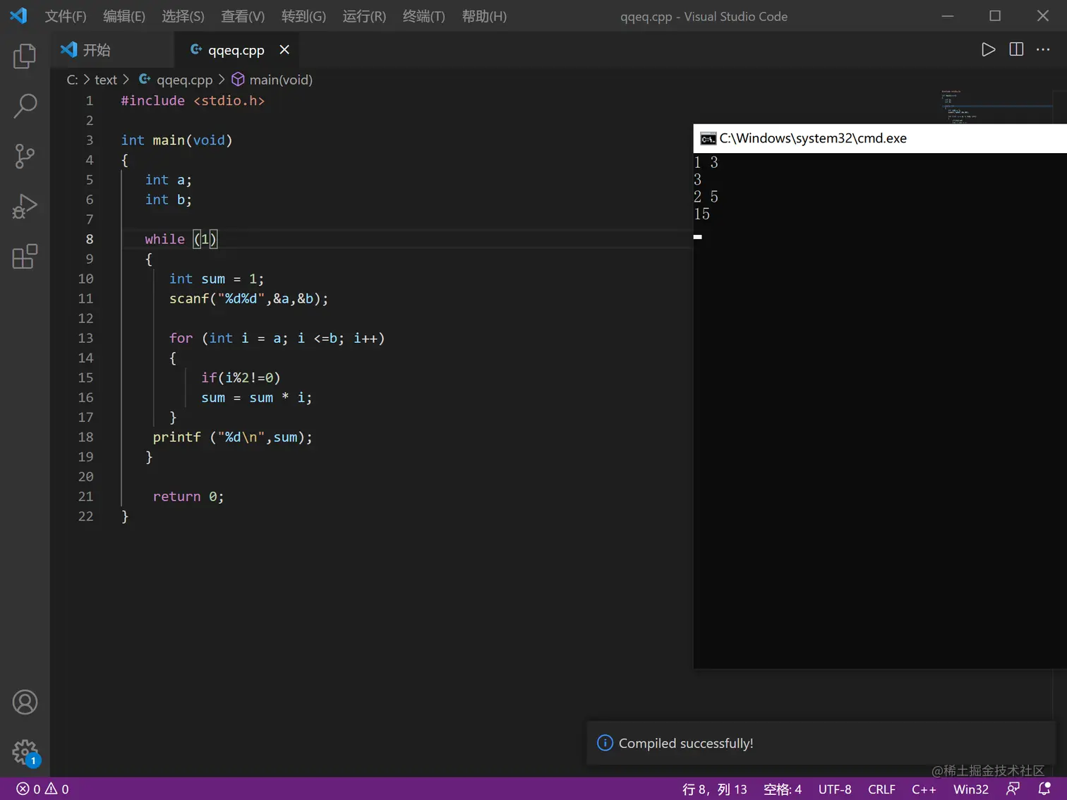Click the text folder breadcrumb

coord(106,80)
